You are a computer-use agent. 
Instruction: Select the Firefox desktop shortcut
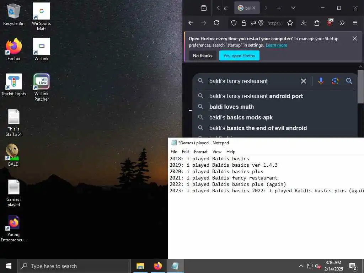[14, 49]
